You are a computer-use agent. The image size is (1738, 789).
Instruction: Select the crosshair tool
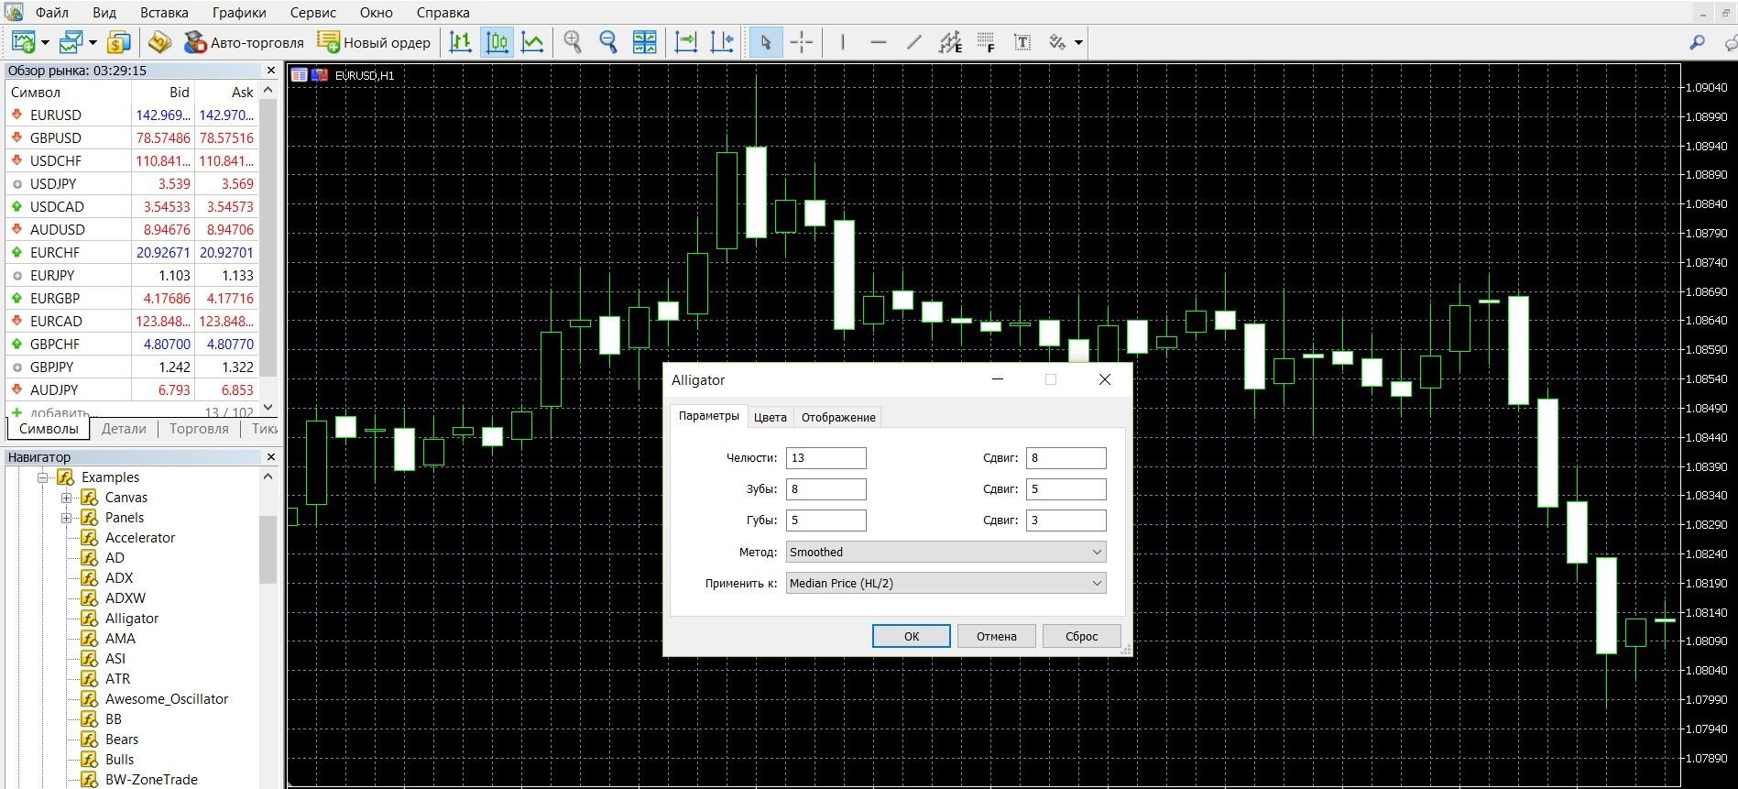tap(802, 42)
